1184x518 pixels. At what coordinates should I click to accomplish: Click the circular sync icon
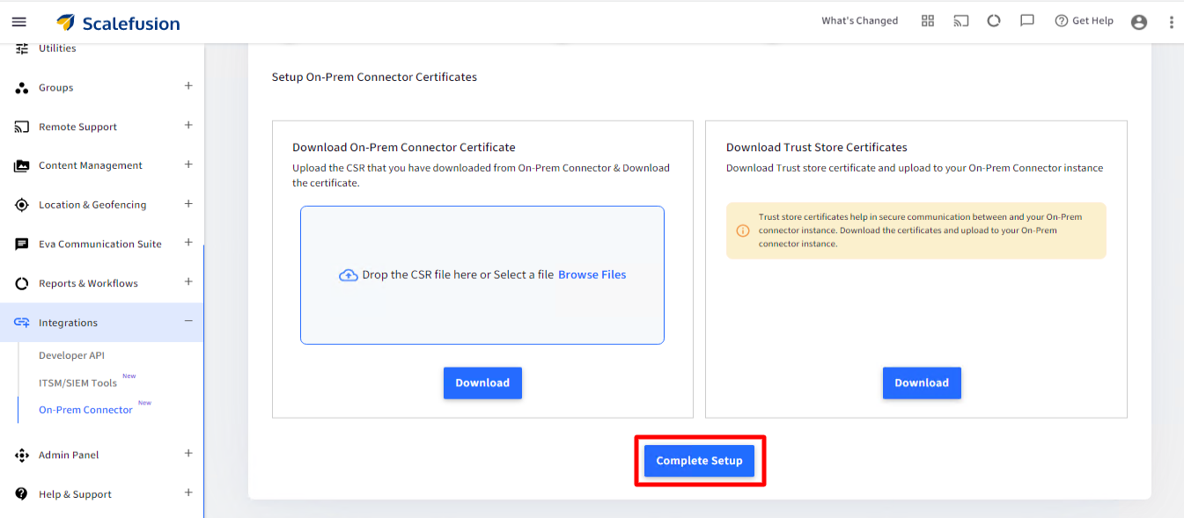(x=994, y=21)
